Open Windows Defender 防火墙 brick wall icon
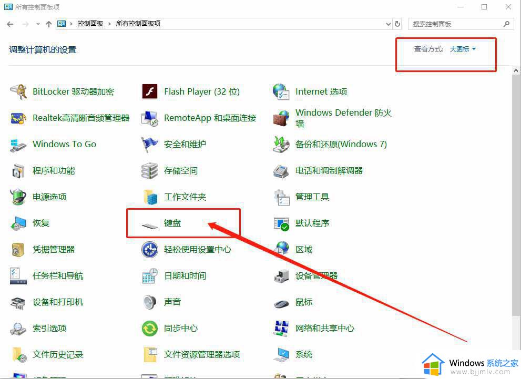This screenshot has width=521, height=379. click(x=281, y=118)
